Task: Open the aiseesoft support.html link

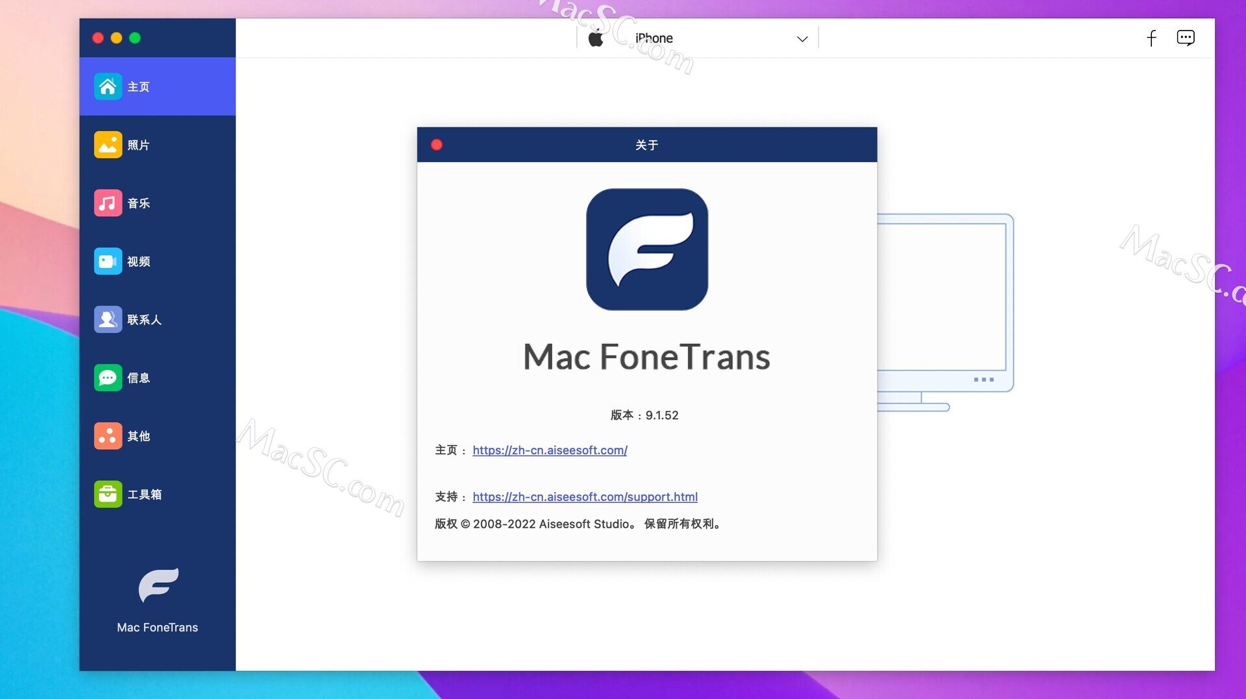Action: click(585, 497)
